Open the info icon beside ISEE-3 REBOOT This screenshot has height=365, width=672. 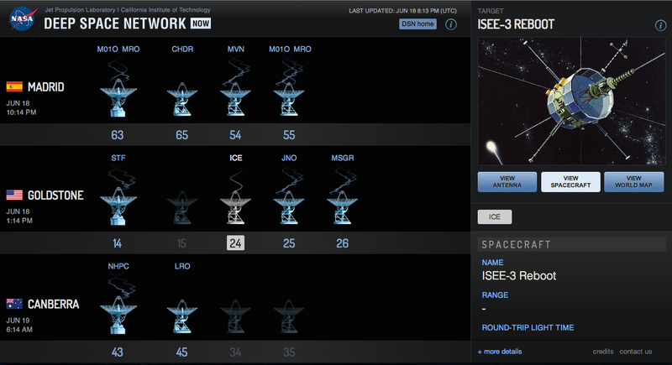tap(660, 25)
